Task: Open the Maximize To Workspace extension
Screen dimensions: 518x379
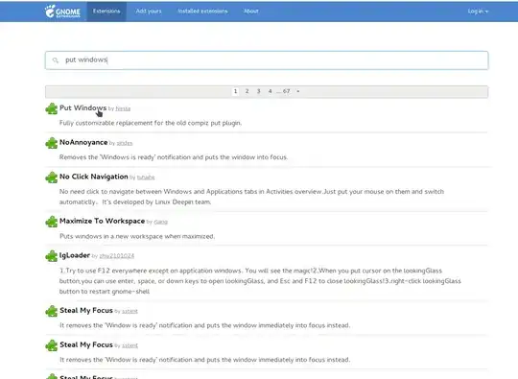Action: point(102,221)
